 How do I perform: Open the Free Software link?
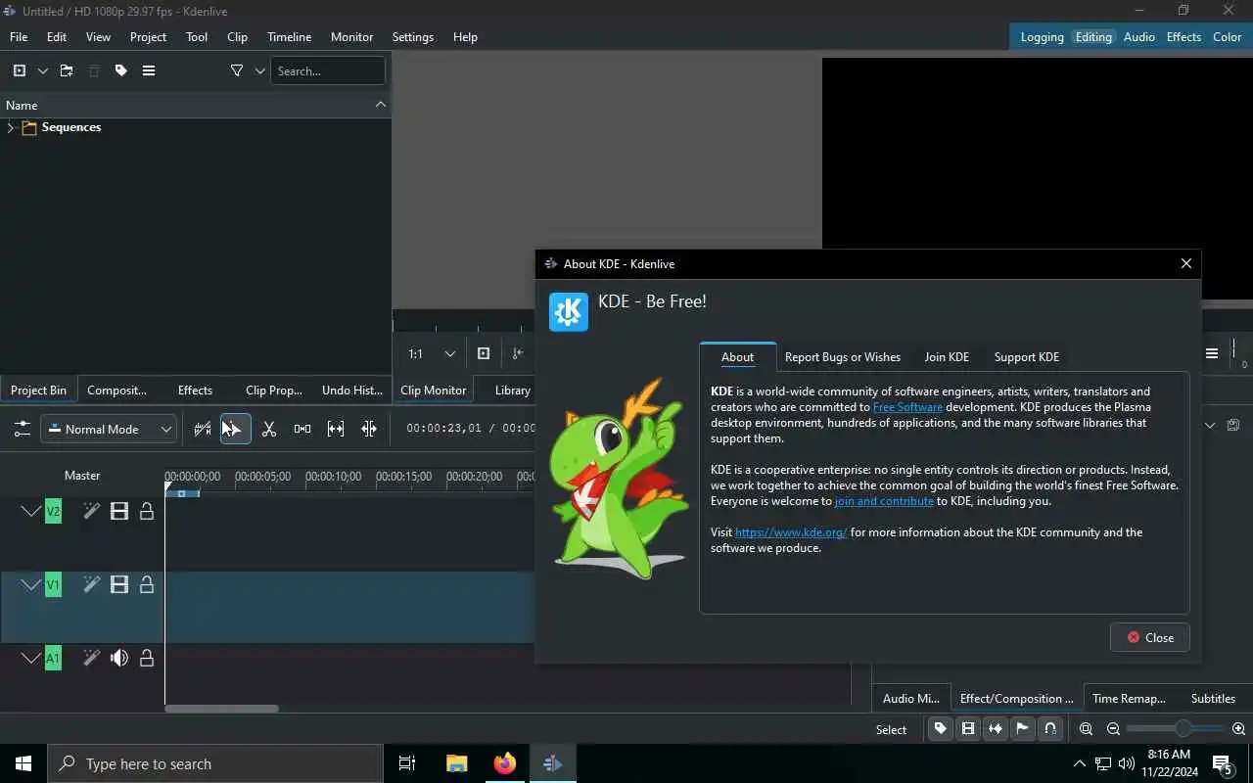(907, 407)
